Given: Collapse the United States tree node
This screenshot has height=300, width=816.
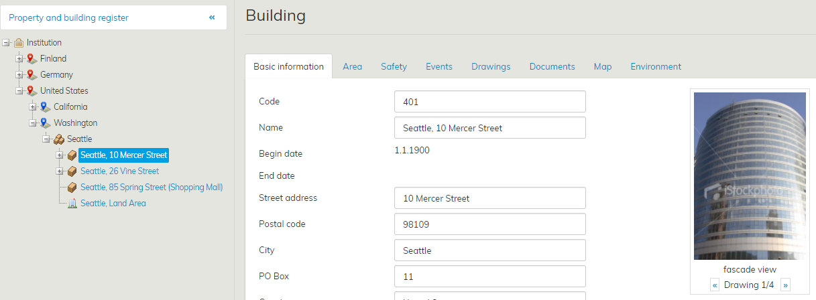Looking at the screenshot, I should (19, 91).
